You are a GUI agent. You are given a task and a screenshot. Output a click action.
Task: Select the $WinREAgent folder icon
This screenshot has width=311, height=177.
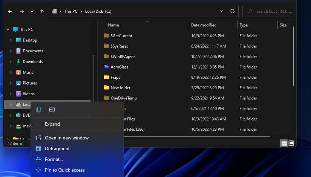point(107,56)
